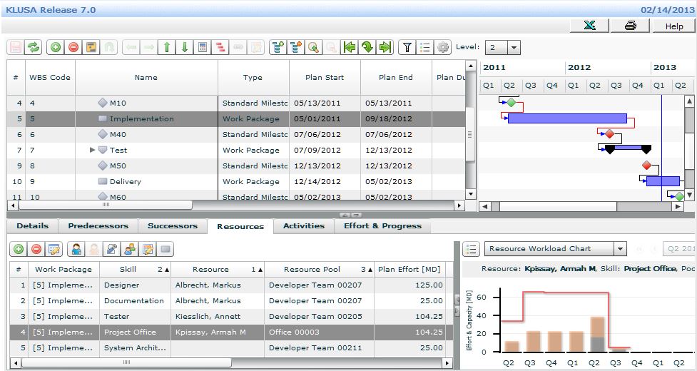
Task: Click the Delivery Gantt bar
Action: tap(663, 181)
